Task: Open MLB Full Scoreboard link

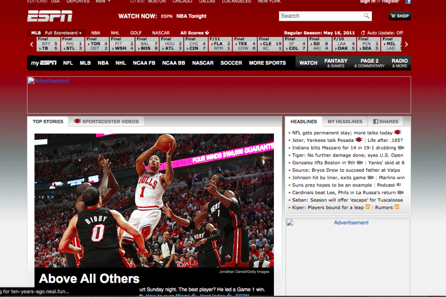Action: pos(63,33)
